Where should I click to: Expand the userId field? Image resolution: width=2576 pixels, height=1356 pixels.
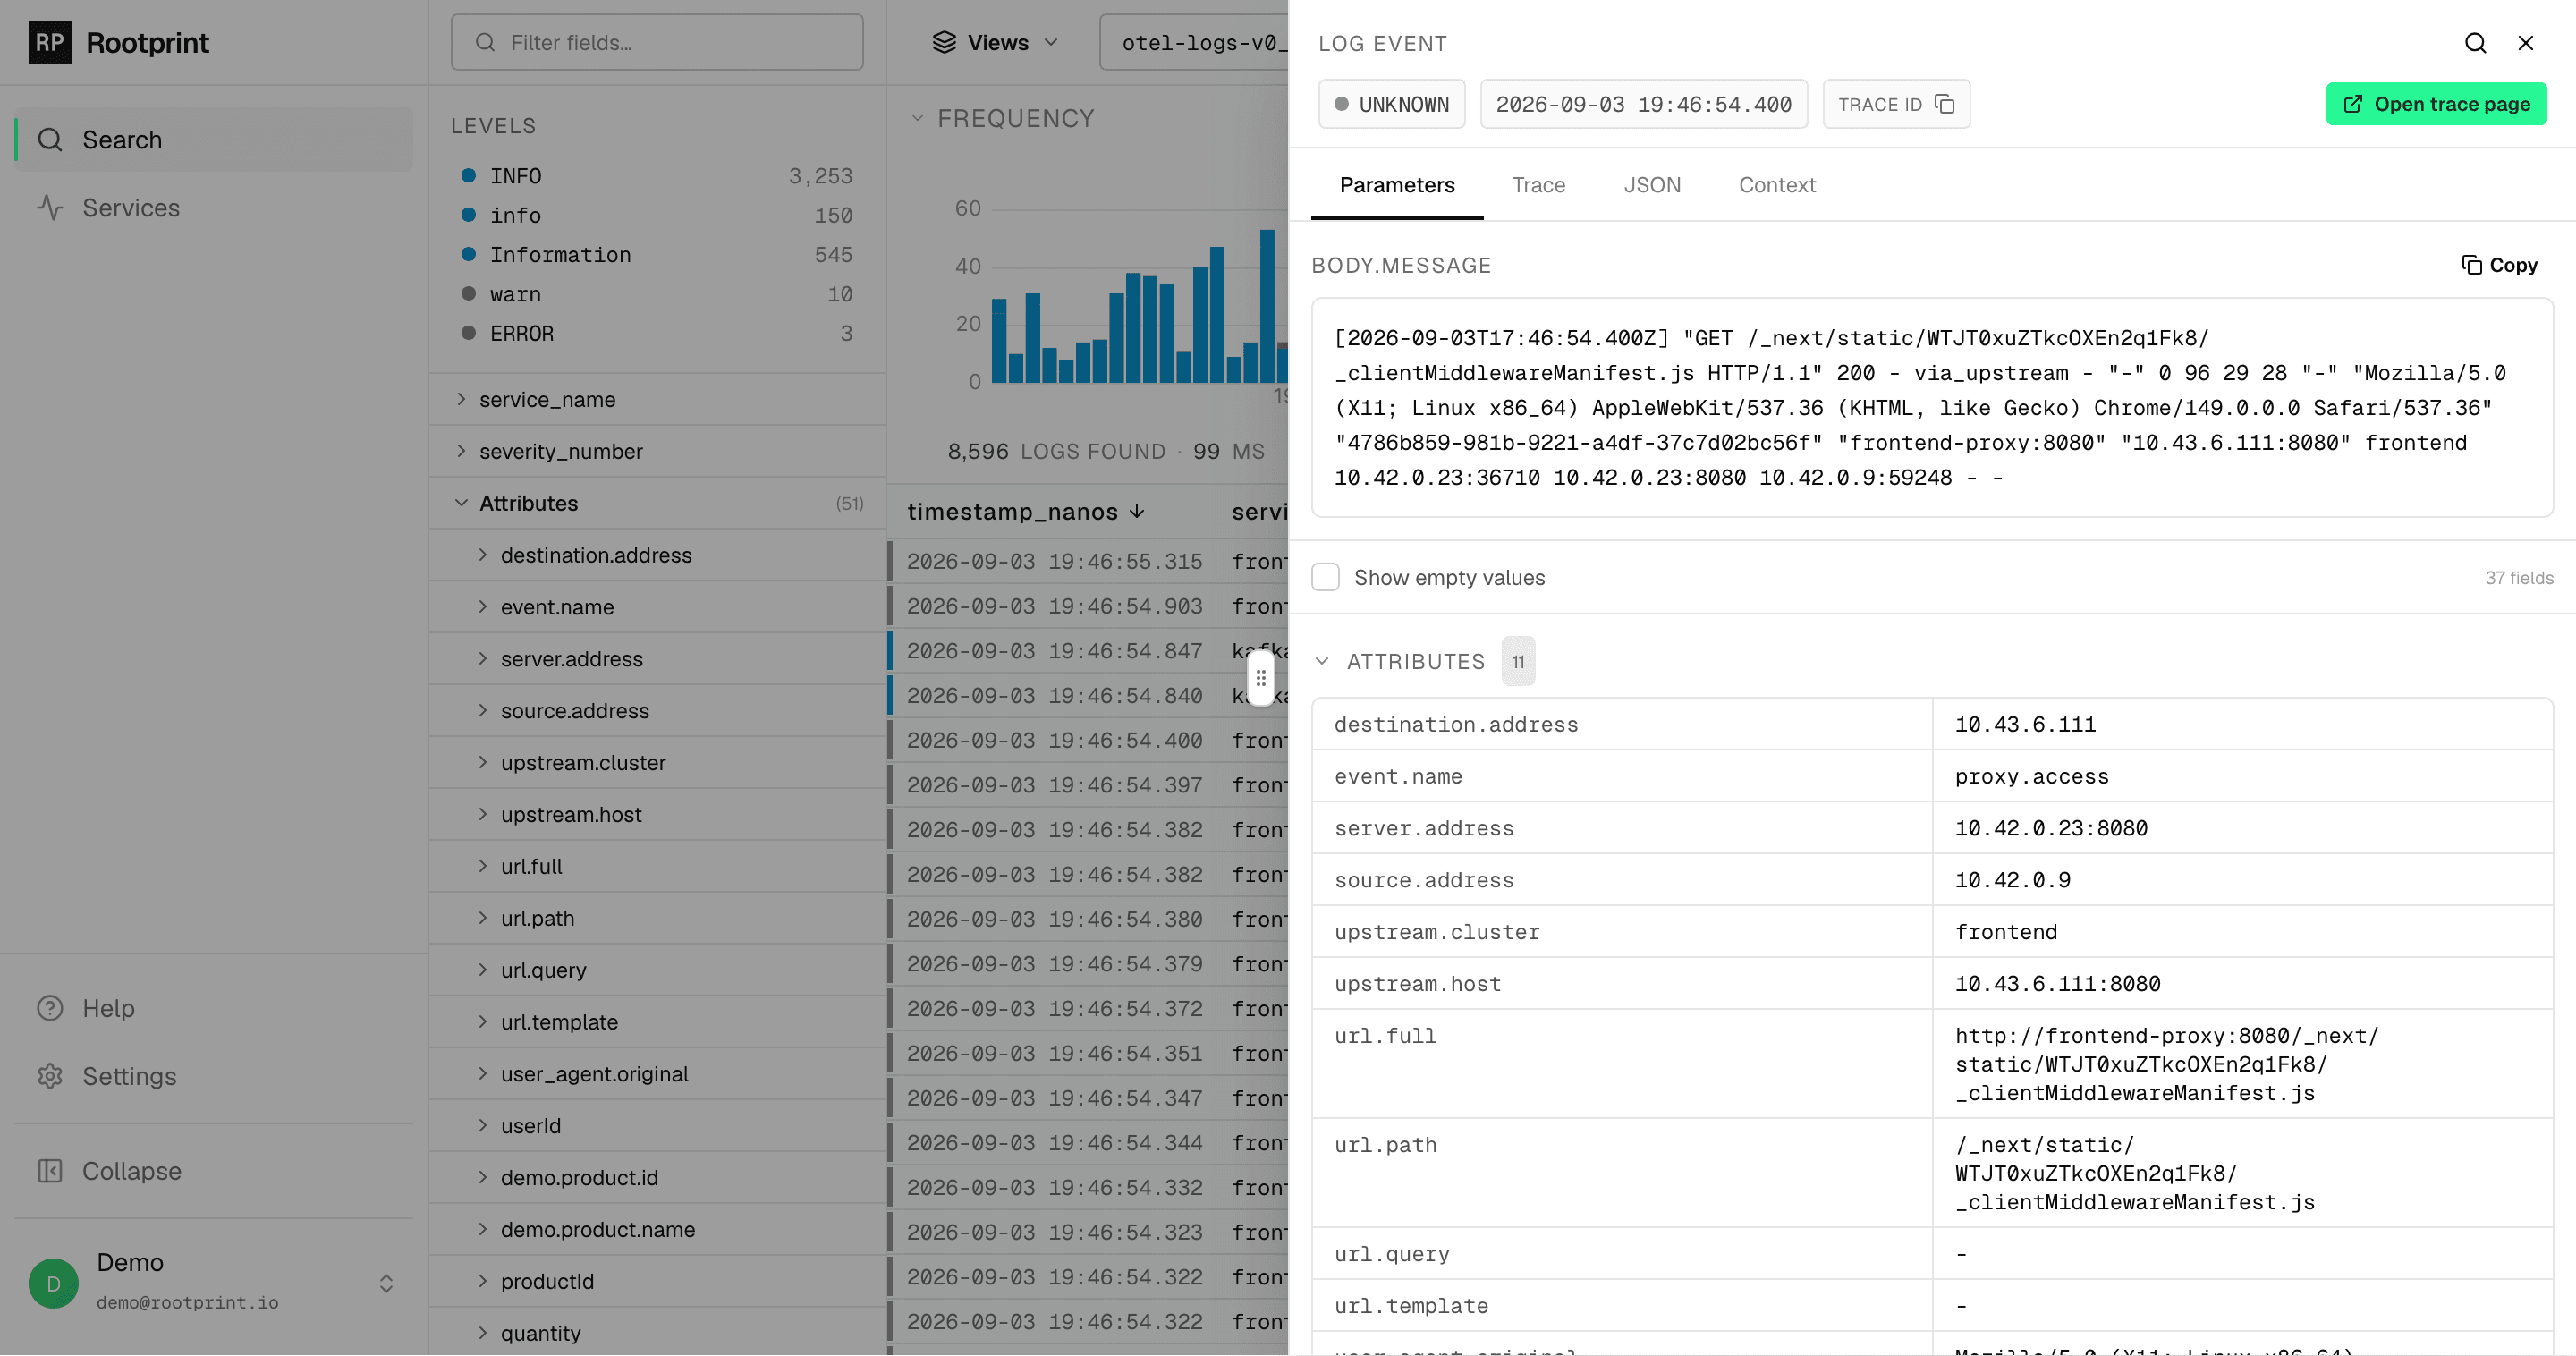pos(657,1126)
